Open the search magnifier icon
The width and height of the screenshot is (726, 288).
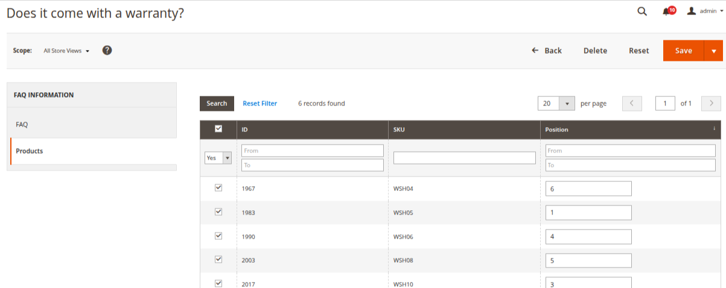[642, 11]
